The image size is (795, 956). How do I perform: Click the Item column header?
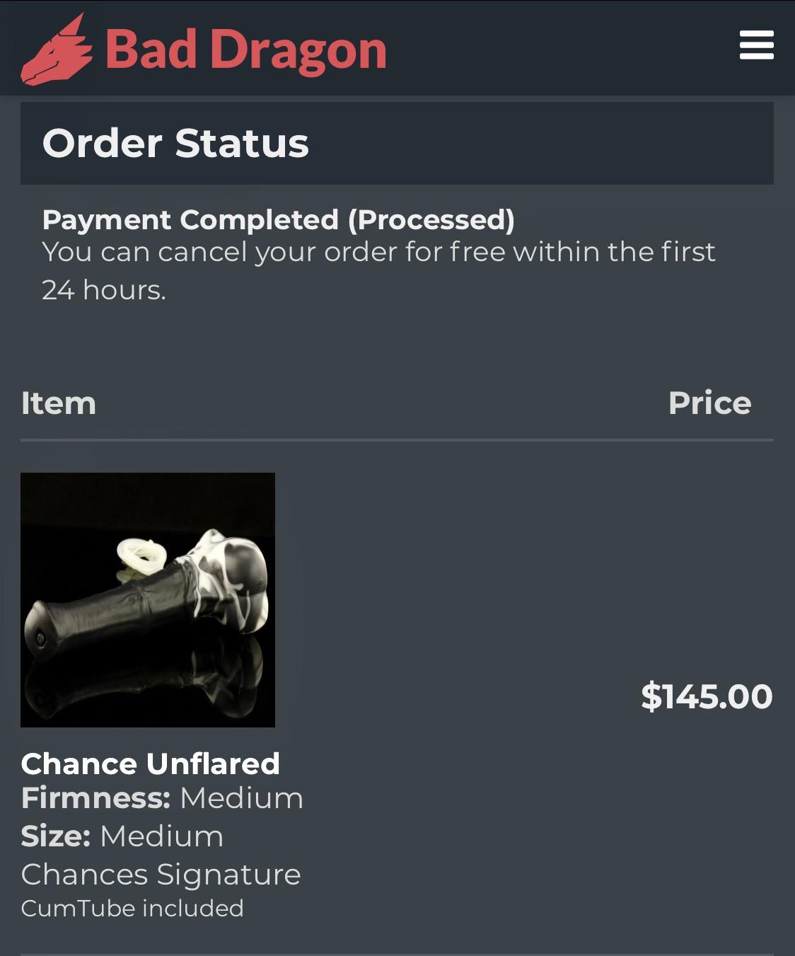tap(59, 403)
